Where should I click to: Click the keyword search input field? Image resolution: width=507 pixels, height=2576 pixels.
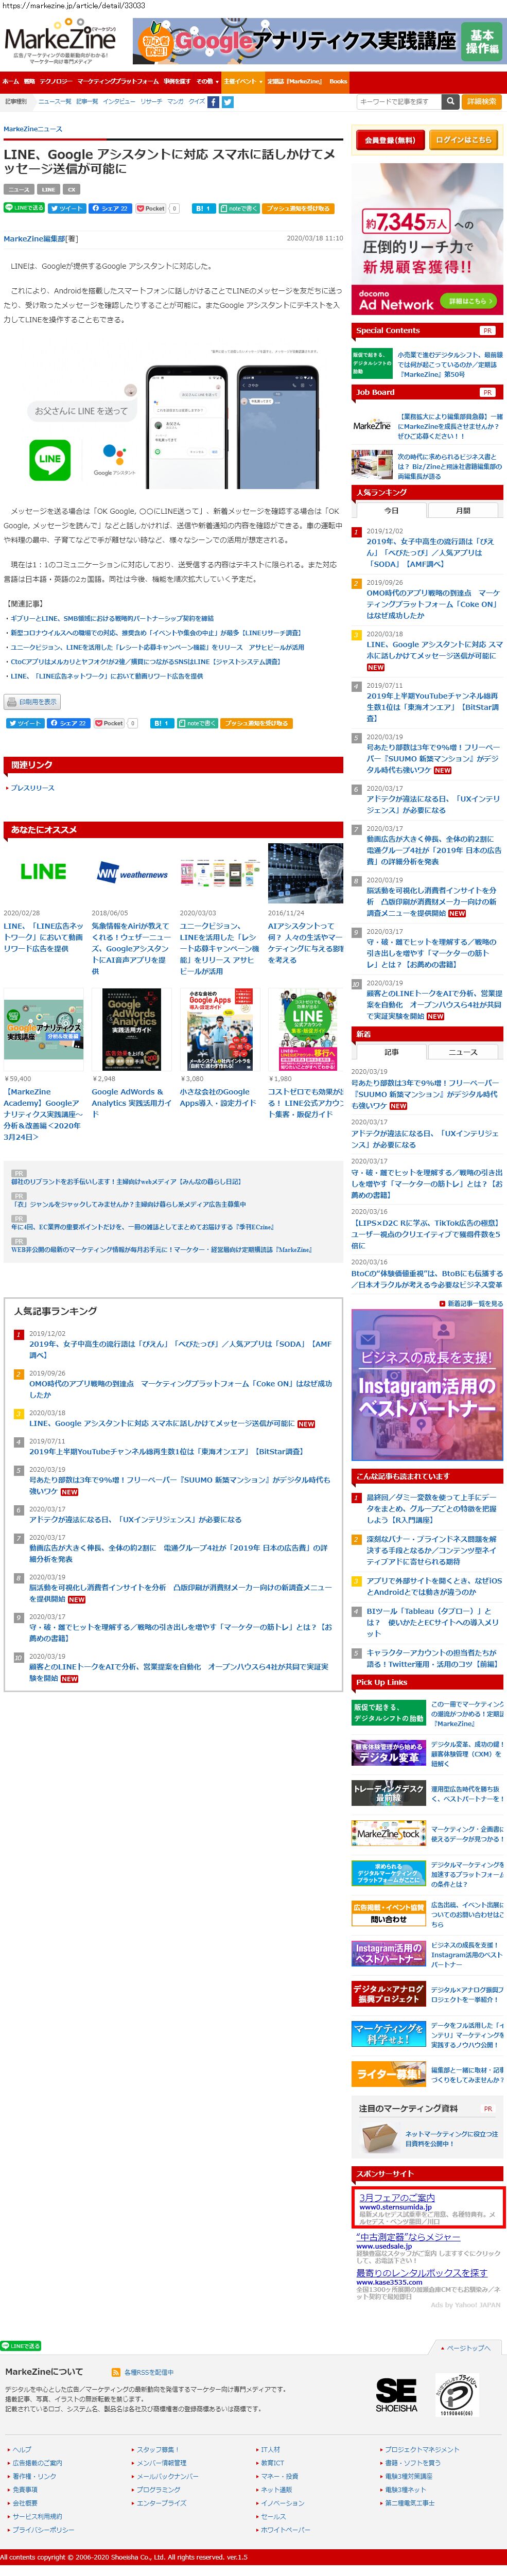point(397,102)
